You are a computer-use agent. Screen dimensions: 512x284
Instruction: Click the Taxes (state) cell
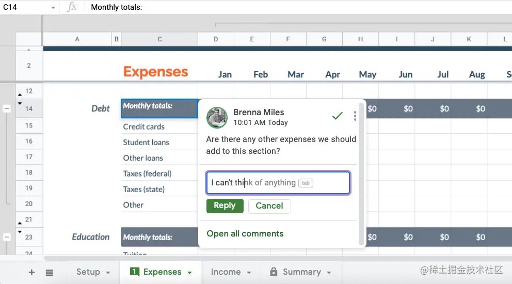tap(159, 189)
